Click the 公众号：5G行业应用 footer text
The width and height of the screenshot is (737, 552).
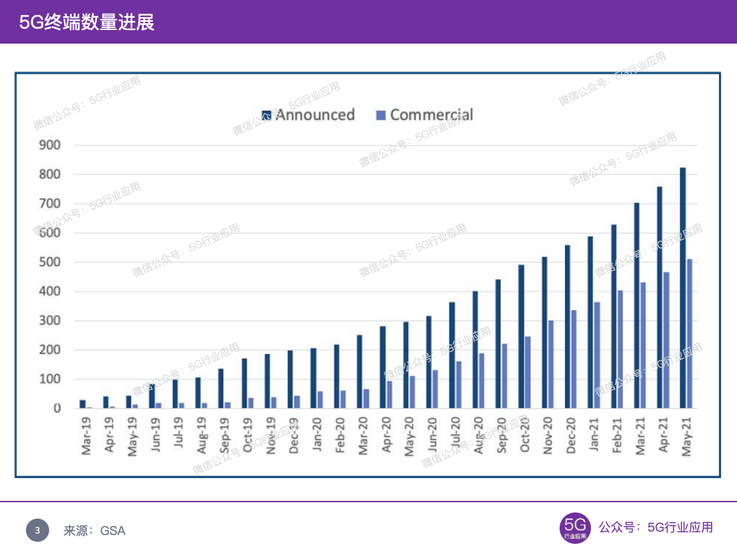(x=655, y=527)
